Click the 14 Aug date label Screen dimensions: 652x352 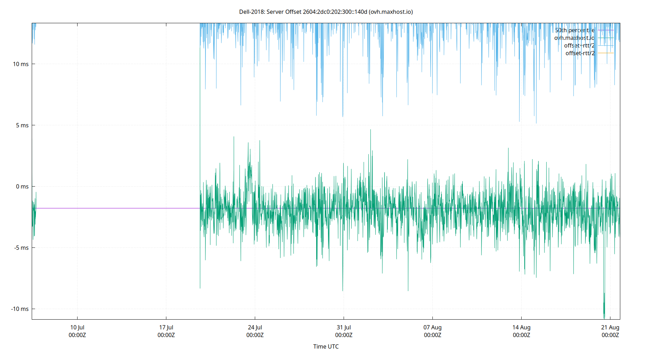click(x=522, y=327)
